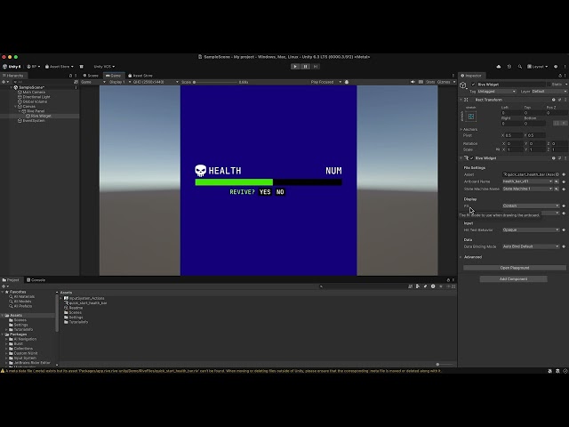Toggle the Gizmos button
The height and width of the screenshot is (427, 569).
click(444, 82)
